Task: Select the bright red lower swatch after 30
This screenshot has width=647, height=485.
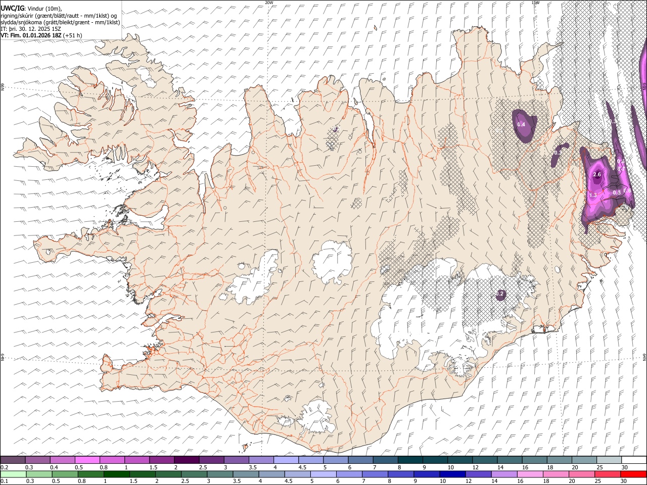Action: (633, 474)
